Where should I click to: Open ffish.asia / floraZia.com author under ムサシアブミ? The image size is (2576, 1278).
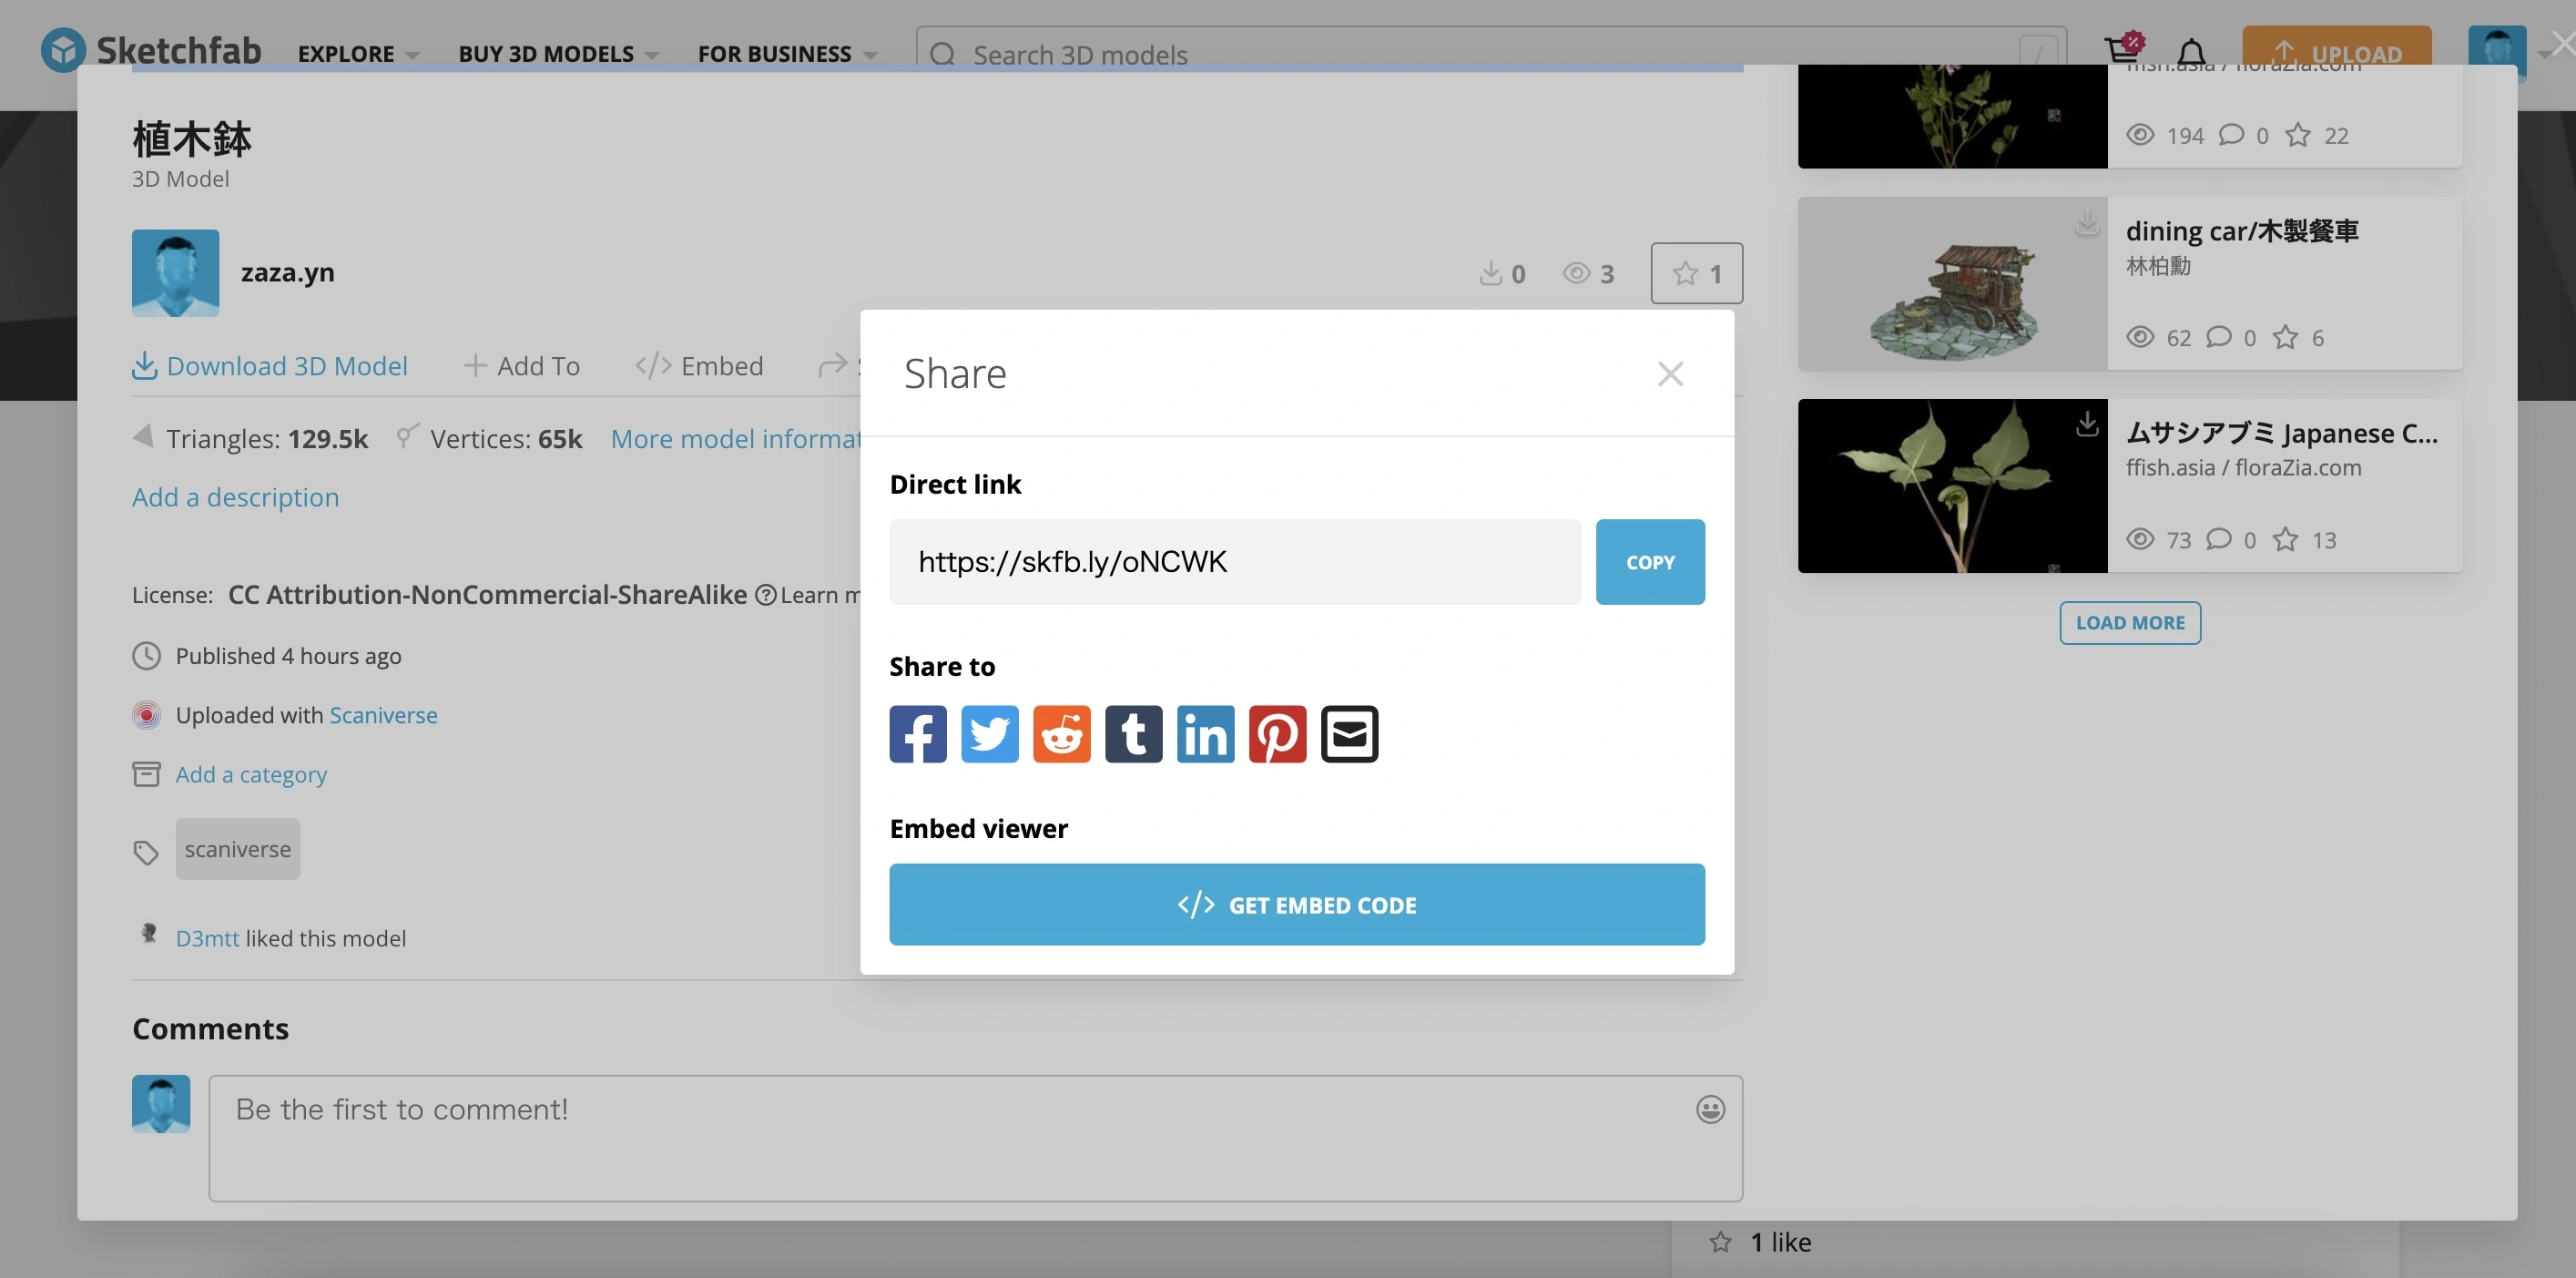(x=2243, y=468)
